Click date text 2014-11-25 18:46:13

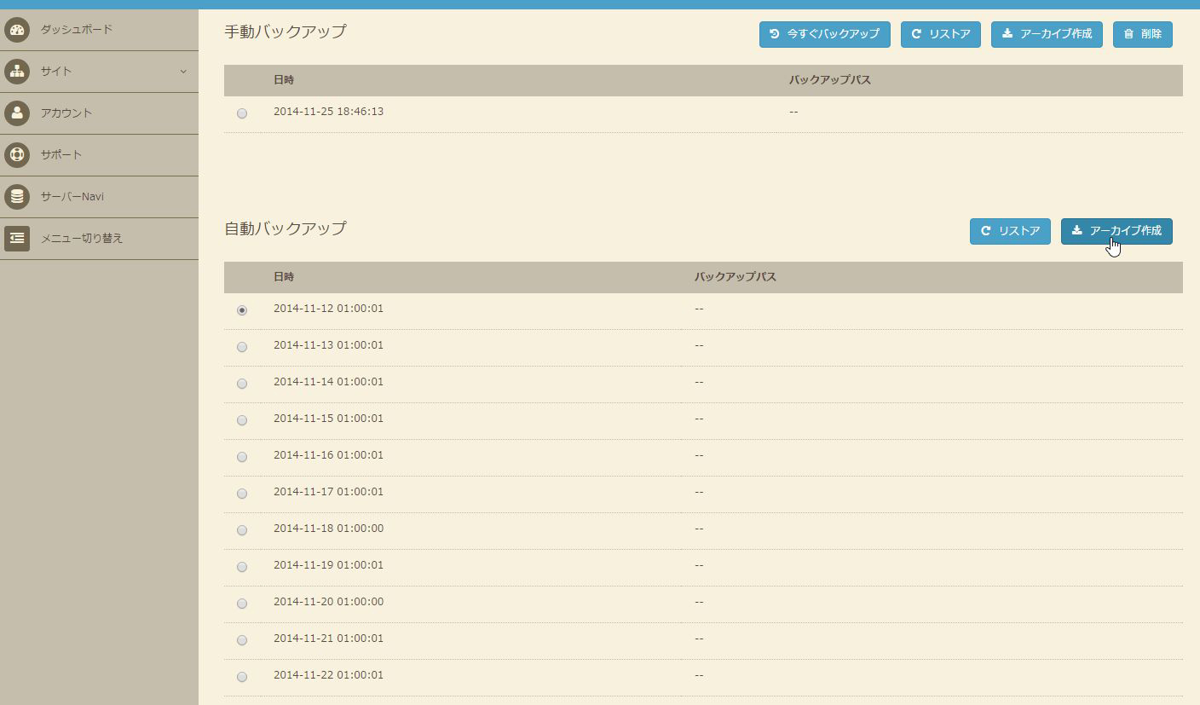[x=328, y=112]
